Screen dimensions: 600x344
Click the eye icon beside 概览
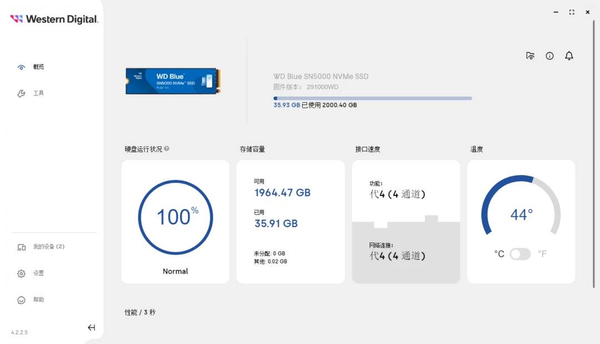pyautogui.click(x=21, y=67)
